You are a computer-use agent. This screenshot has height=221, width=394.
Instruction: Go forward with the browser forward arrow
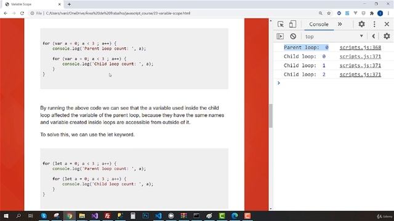tap(14, 14)
